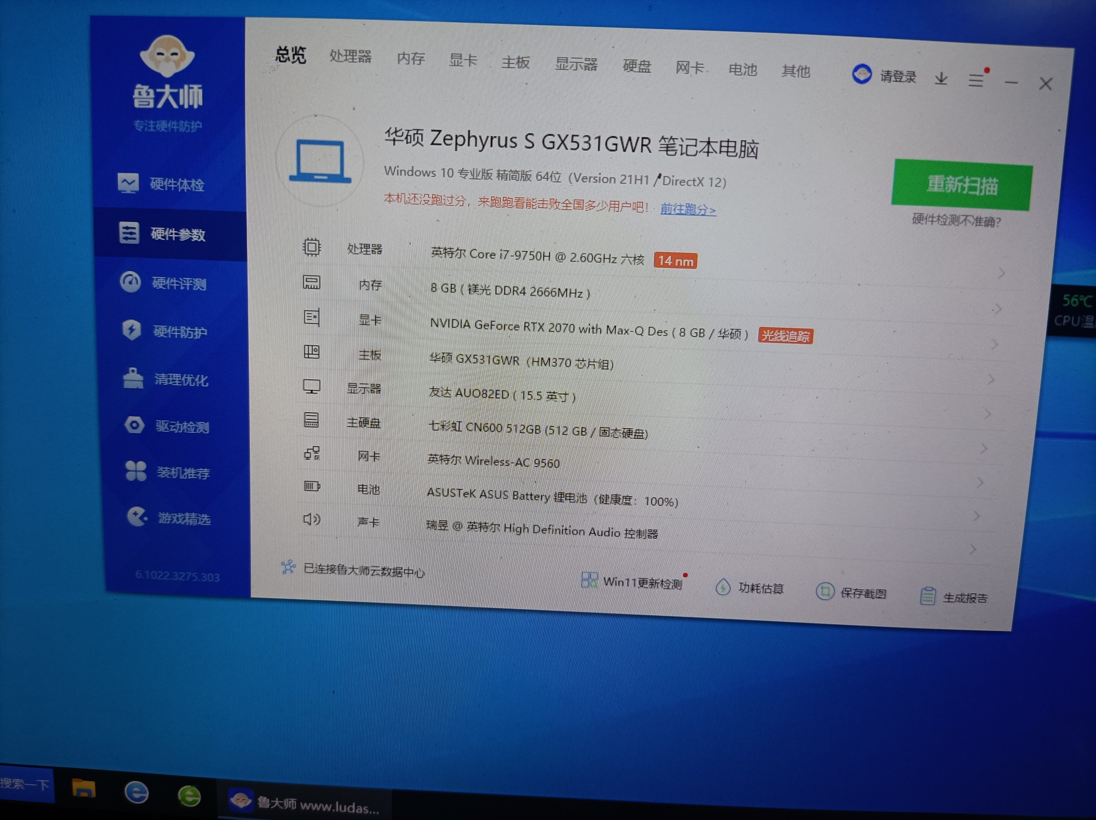Click the 处理器 CPU chip icon
The width and height of the screenshot is (1096, 820).
(x=312, y=247)
